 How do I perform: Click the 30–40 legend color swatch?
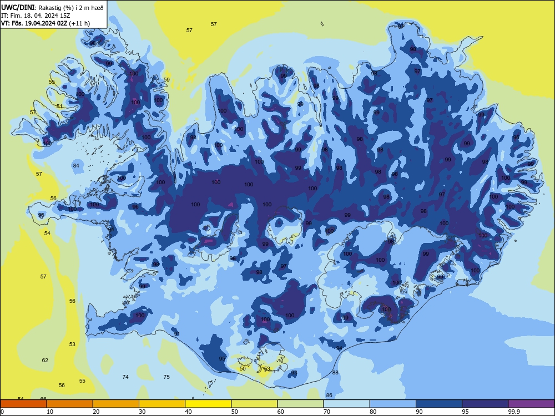click(x=162, y=404)
